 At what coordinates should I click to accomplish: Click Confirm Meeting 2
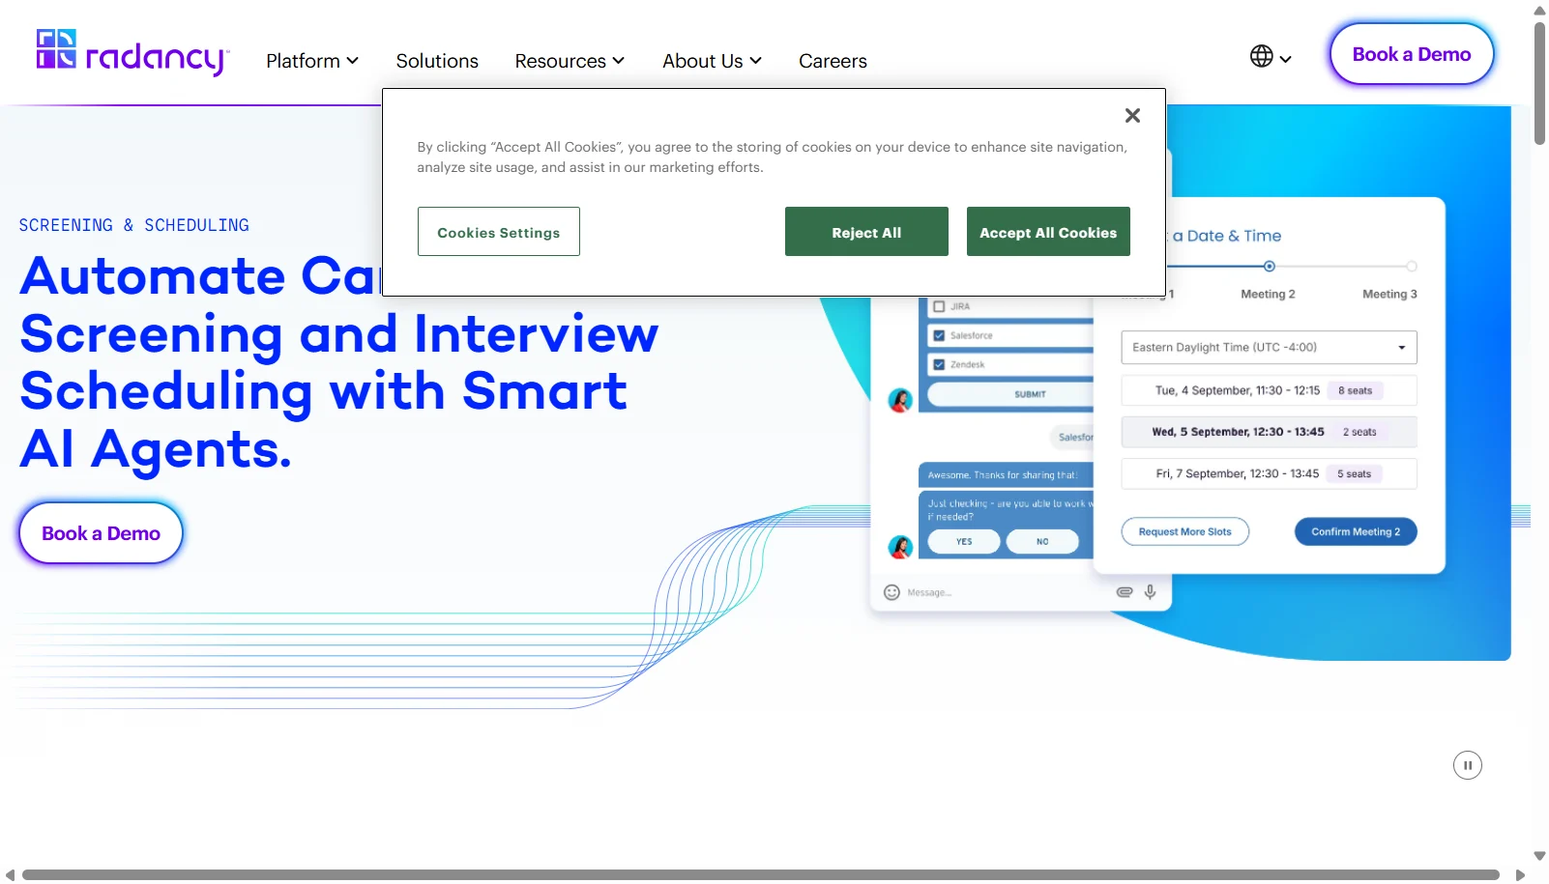point(1356,531)
